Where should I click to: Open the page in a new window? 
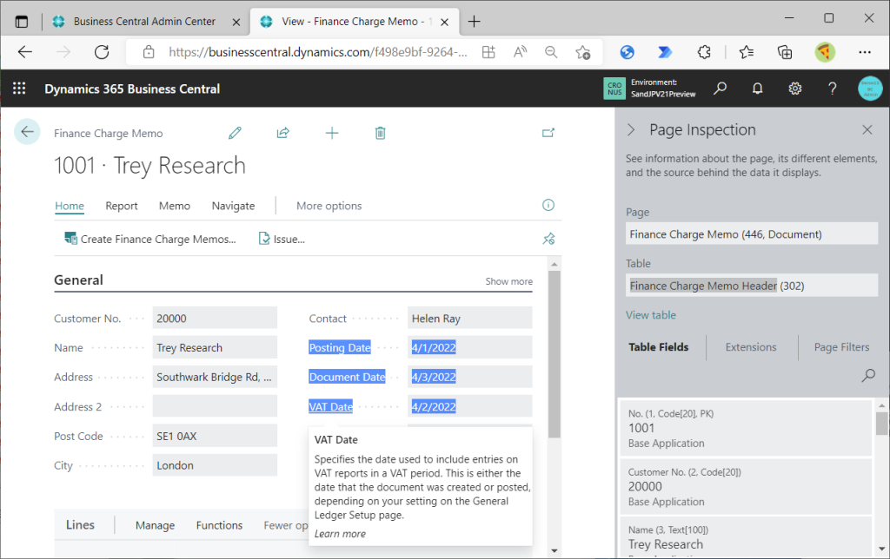point(548,133)
